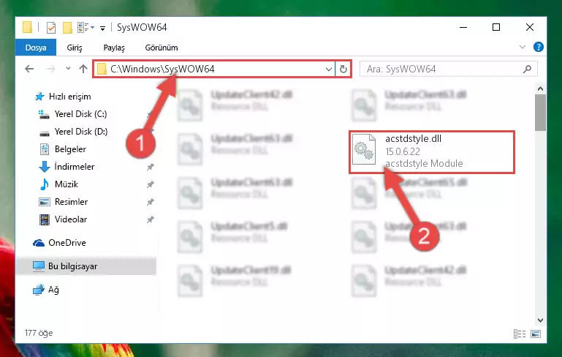Refresh the SysWOW64 folder
562x357 pixels.
(343, 69)
